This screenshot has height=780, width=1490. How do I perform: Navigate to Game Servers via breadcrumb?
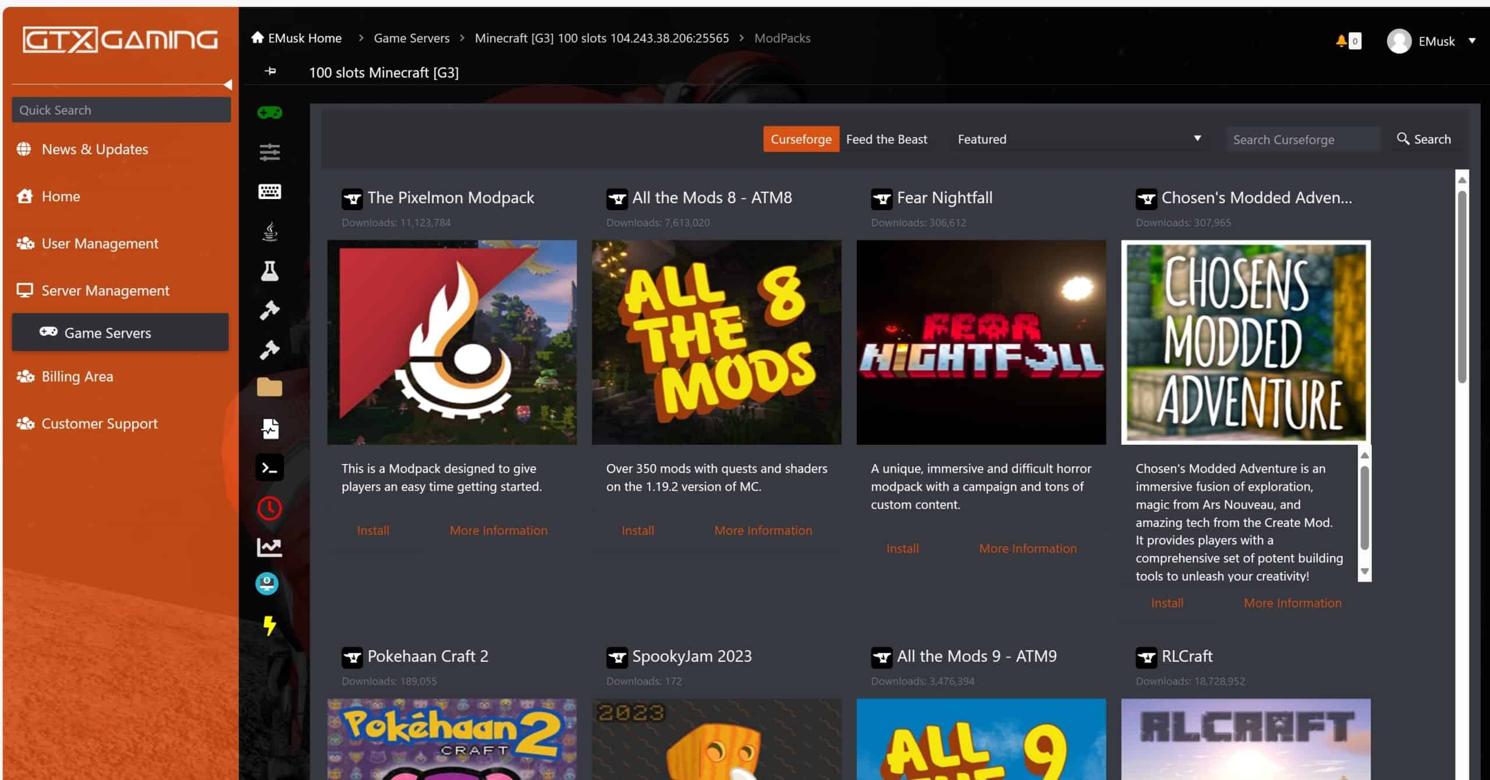411,38
